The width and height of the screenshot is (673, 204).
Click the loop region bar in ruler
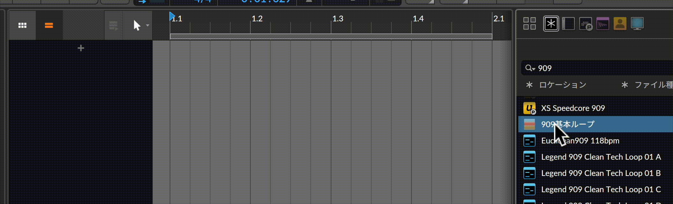(x=331, y=36)
